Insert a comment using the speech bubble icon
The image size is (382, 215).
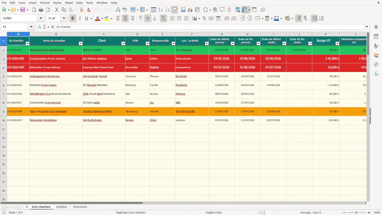[x=222, y=10]
